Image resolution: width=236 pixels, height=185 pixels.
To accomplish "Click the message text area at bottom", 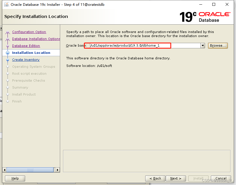I will (147, 161).
